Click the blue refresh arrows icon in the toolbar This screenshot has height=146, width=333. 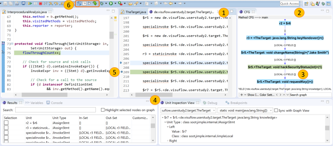tap(79, 4)
